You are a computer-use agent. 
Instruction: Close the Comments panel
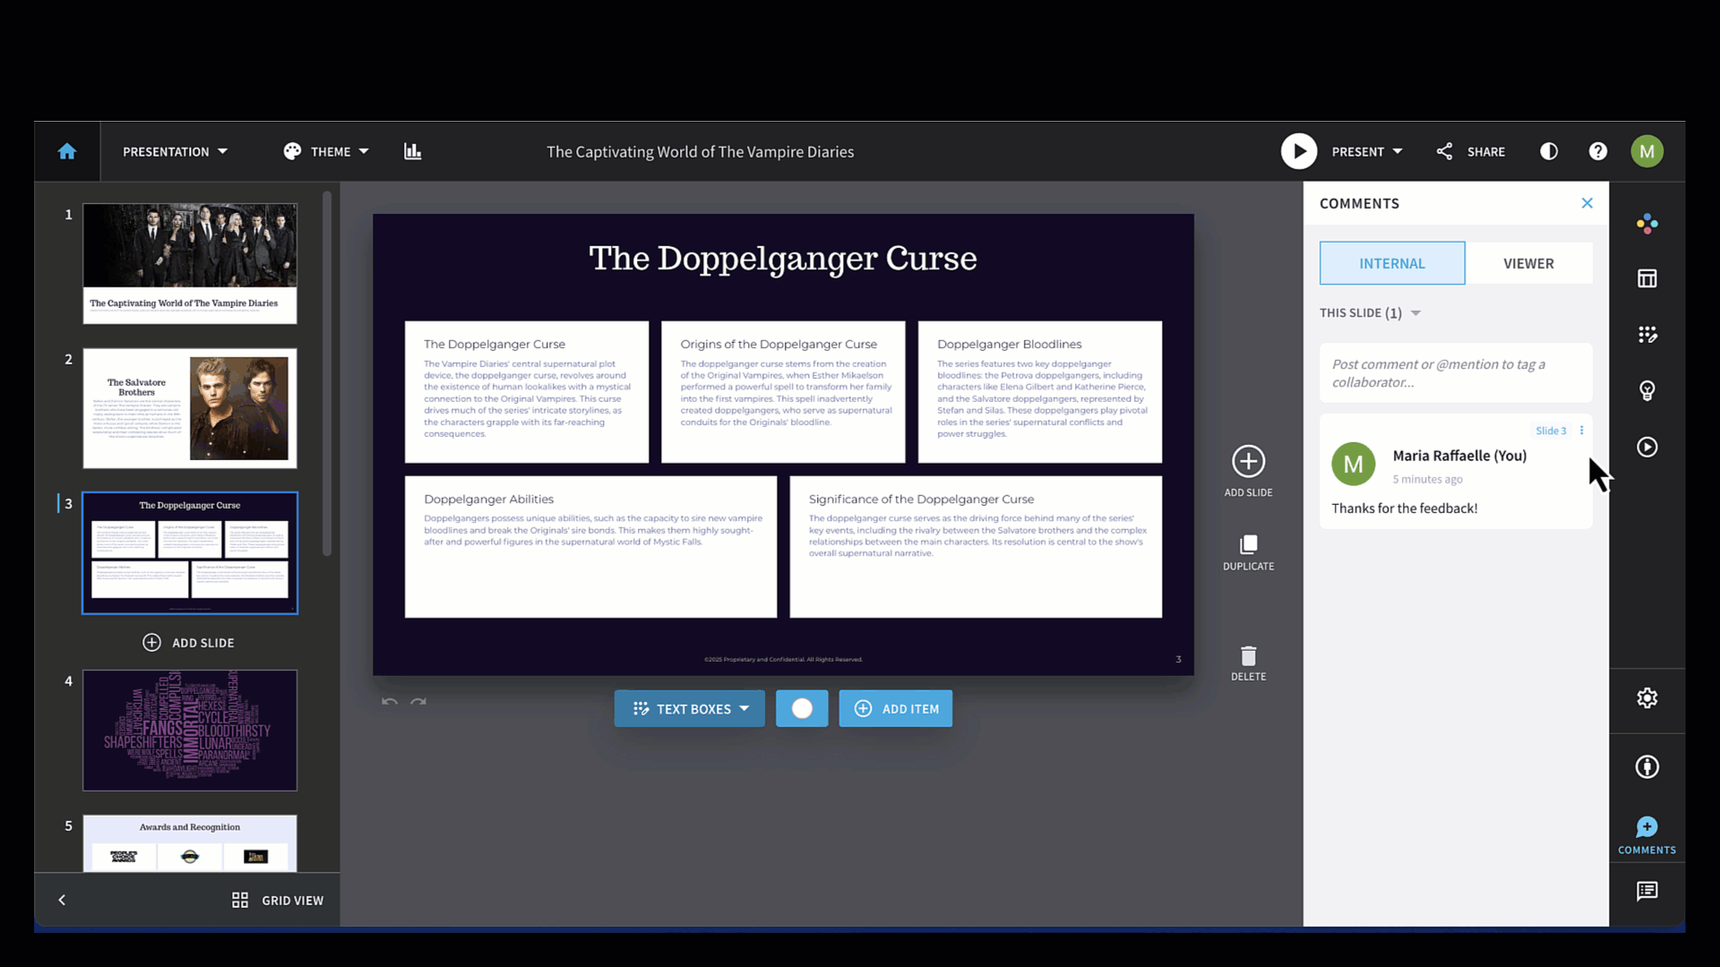click(x=1587, y=203)
